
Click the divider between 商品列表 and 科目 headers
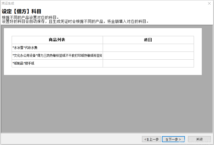(x=103, y=40)
